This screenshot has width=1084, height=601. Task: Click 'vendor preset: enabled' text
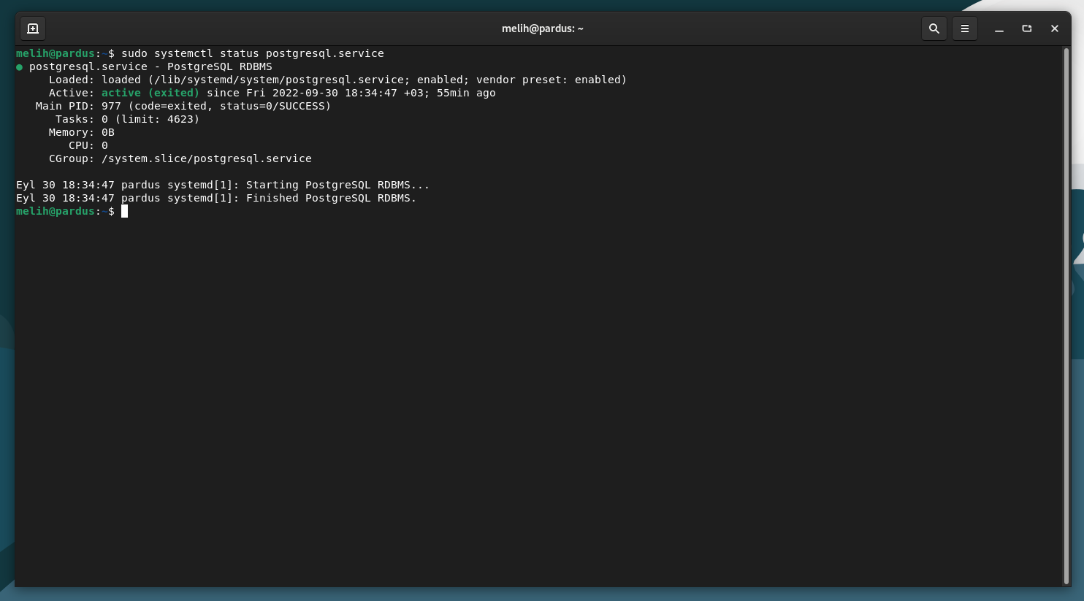coord(549,80)
